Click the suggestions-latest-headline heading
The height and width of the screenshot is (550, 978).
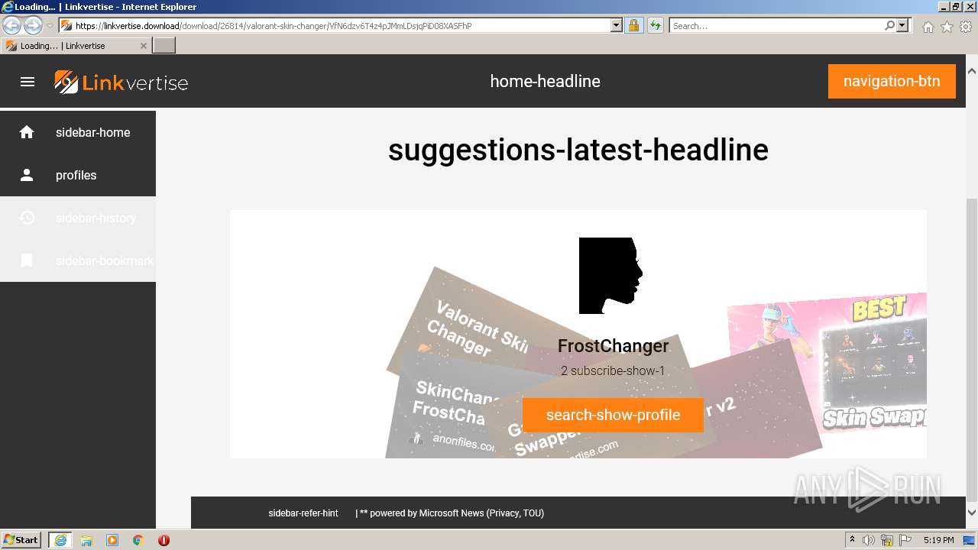578,150
